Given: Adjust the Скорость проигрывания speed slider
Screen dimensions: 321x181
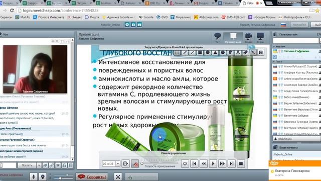Looking at the screenshot, I should click(160, 163).
